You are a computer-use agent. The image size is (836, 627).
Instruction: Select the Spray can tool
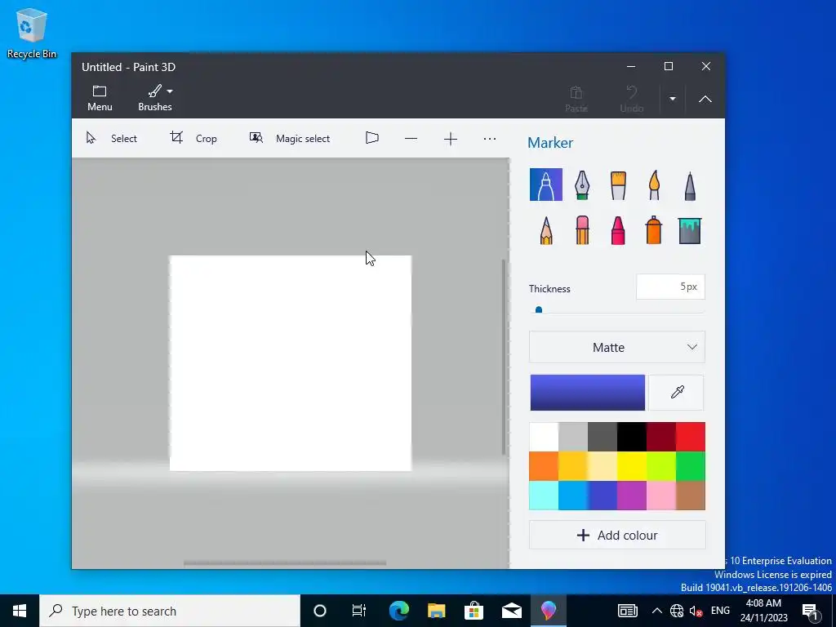(654, 230)
